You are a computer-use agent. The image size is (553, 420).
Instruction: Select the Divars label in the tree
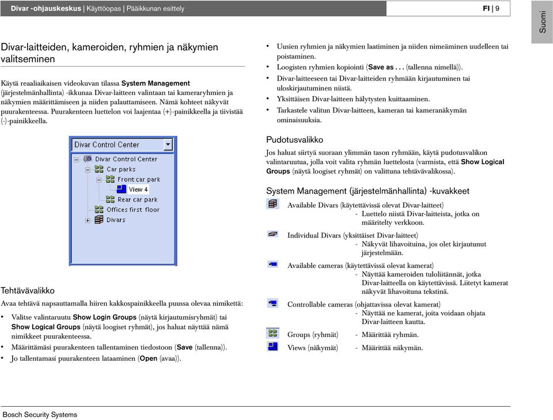pyautogui.click(x=116, y=220)
